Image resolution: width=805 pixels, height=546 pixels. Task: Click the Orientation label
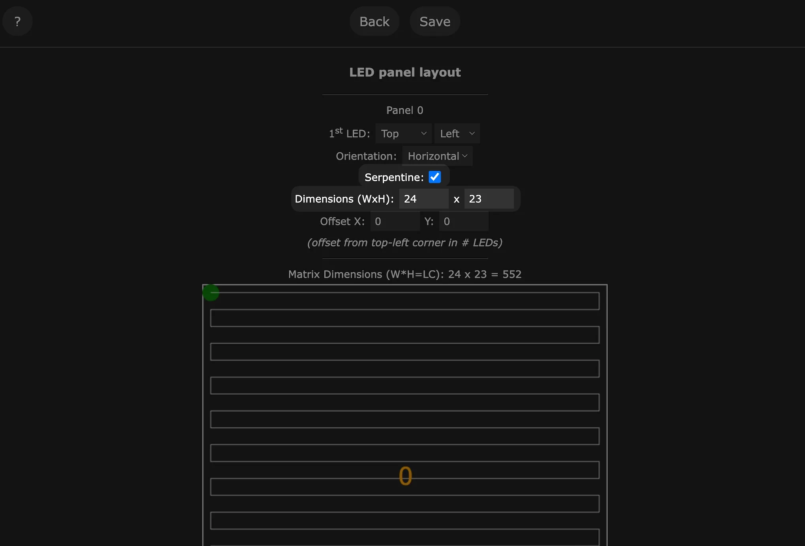(366, 156)
